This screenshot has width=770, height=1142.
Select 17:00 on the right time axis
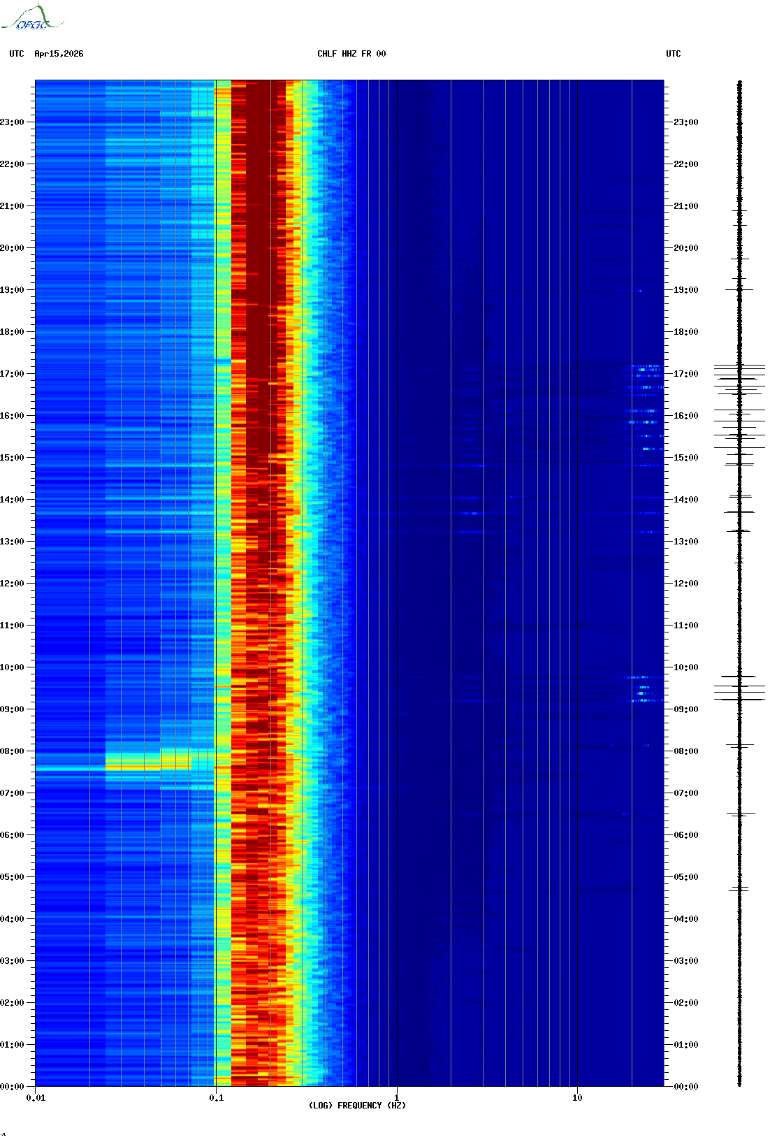coord(685,374)
